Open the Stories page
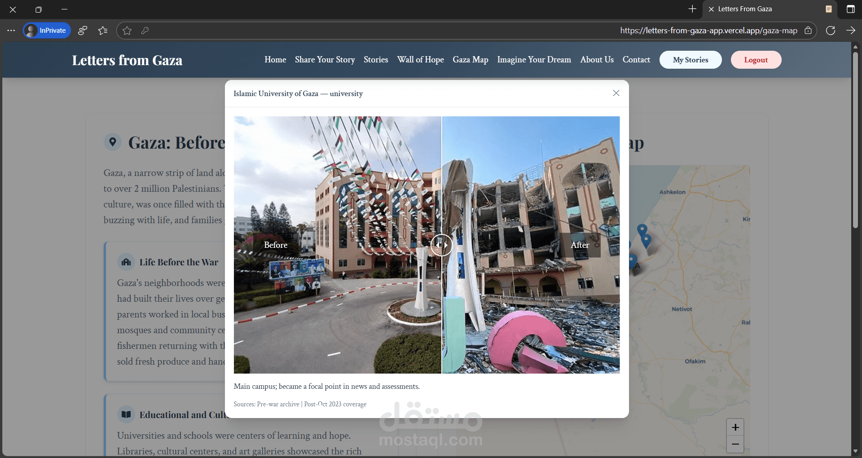862x458 pixels. coord(376,60)
